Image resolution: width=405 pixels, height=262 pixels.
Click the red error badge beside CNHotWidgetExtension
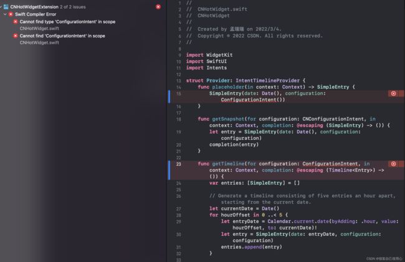(x=158, y=7)
